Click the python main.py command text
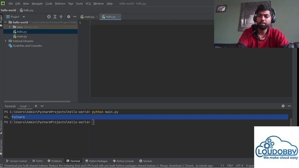 click(105, 112)
